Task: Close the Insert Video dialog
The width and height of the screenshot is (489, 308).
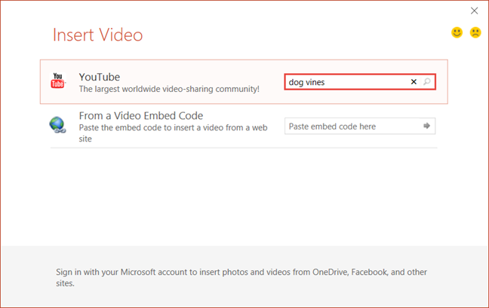Action: click(x=474, y=11)
